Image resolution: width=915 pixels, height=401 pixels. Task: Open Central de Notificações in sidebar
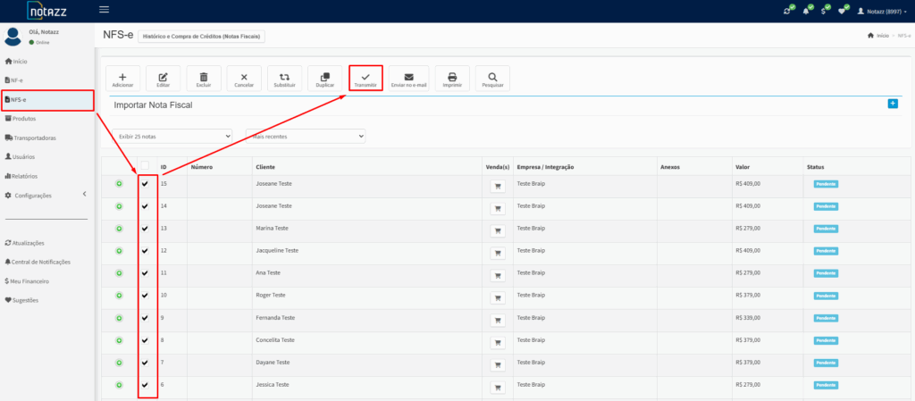(x=38, y=263)
